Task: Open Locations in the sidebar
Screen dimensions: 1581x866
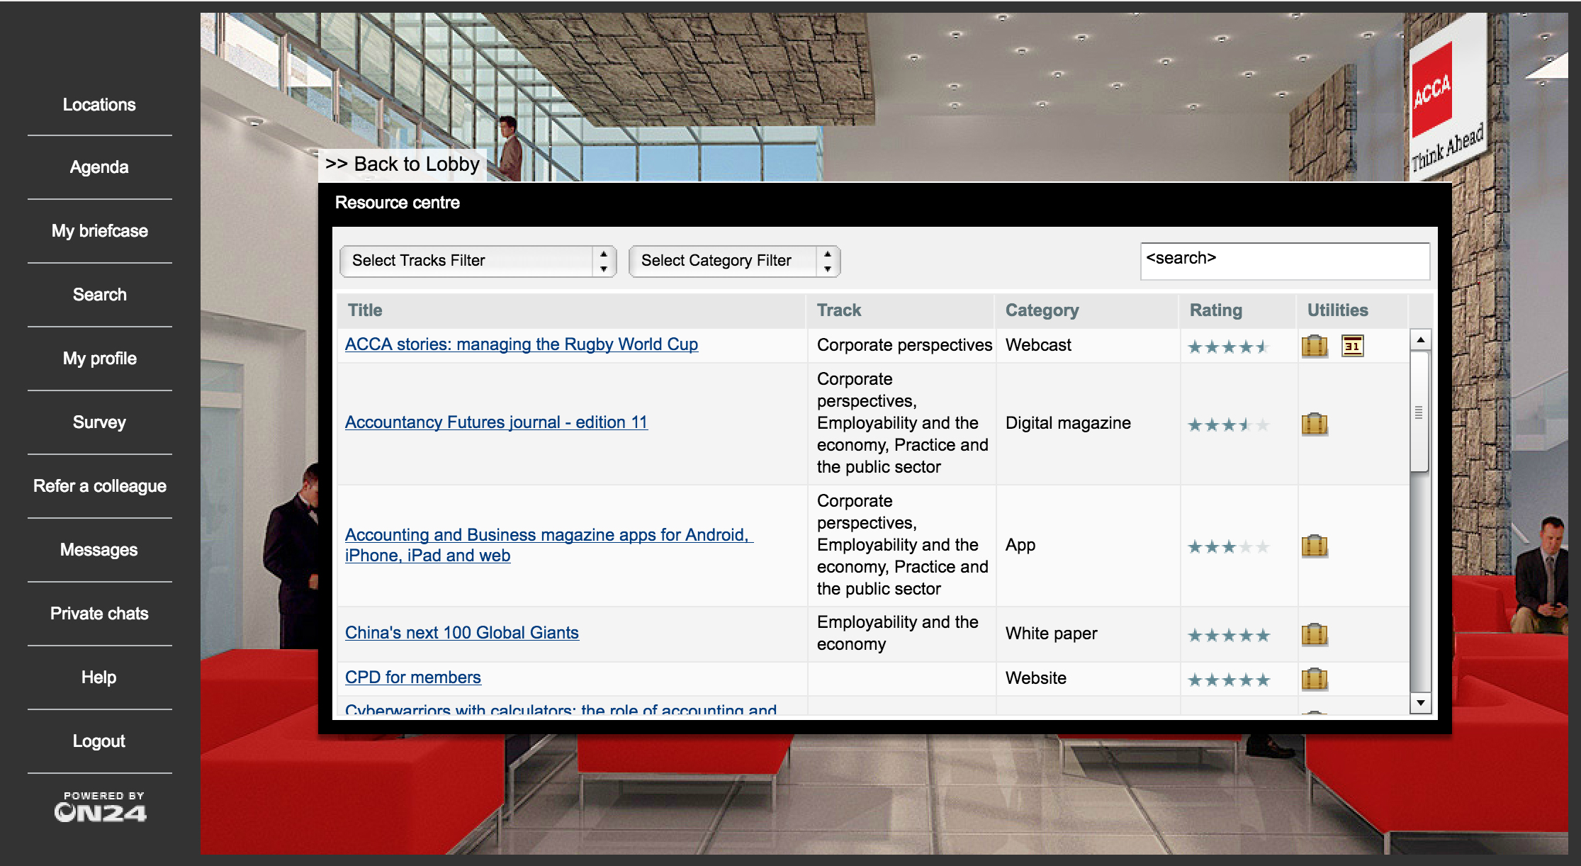Action: point(99,105)
